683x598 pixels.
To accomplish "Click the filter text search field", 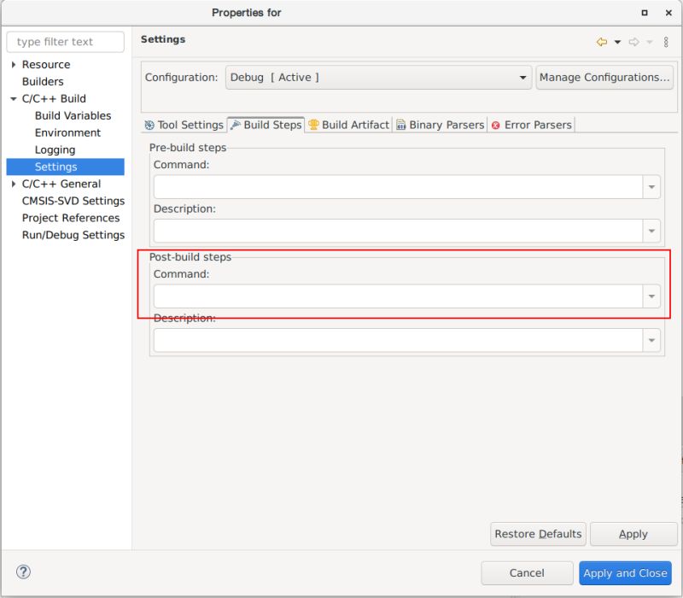I will [66, 42].
